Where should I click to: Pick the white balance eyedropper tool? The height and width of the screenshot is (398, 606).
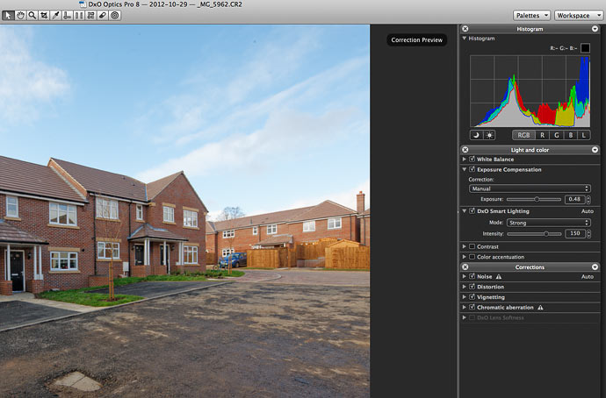pos(55,16)
